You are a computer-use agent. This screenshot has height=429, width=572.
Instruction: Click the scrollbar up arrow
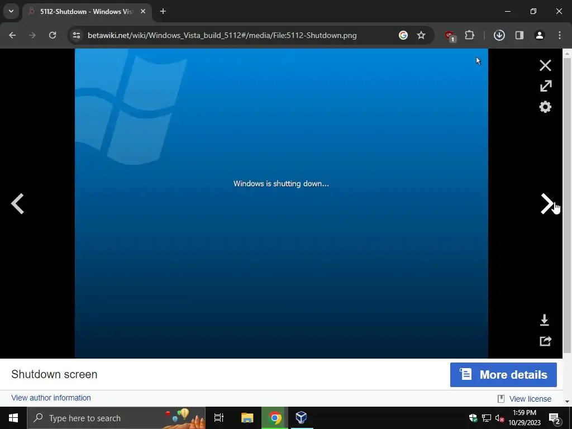(567, 54)
